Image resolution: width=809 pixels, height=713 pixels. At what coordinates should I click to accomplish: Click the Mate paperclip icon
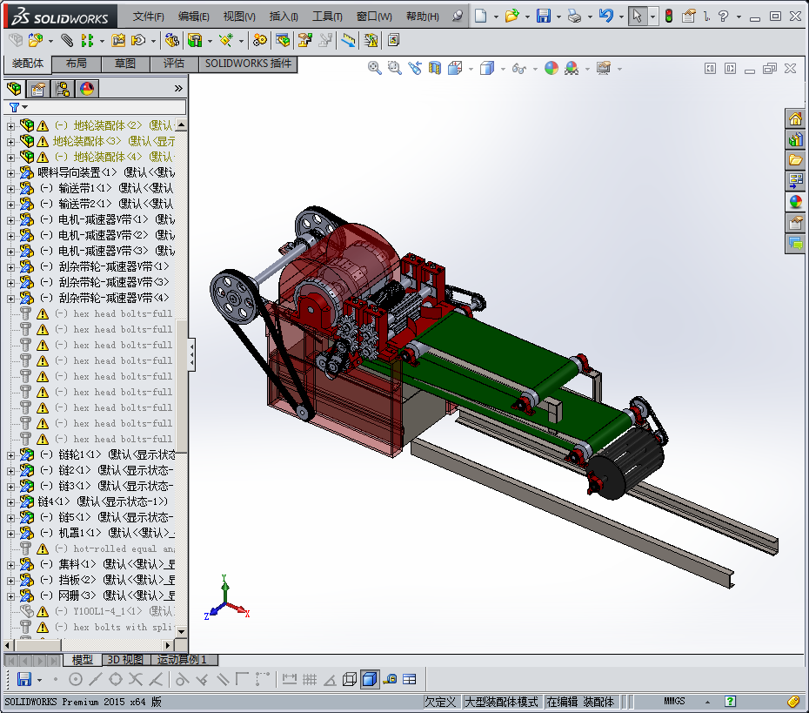pyautogui.click(x=67, y=40)
